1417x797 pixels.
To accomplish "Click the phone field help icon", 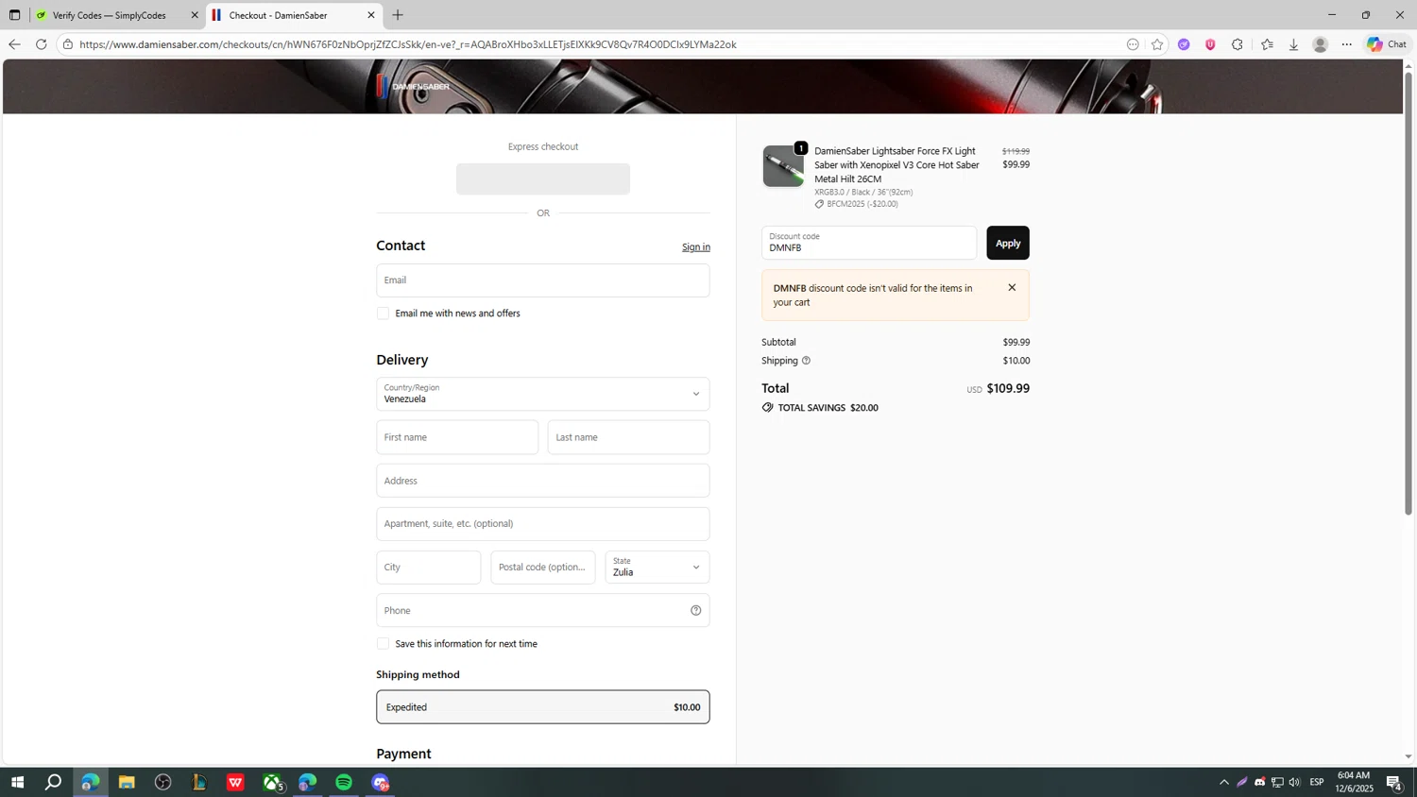I will pos(696,610).
